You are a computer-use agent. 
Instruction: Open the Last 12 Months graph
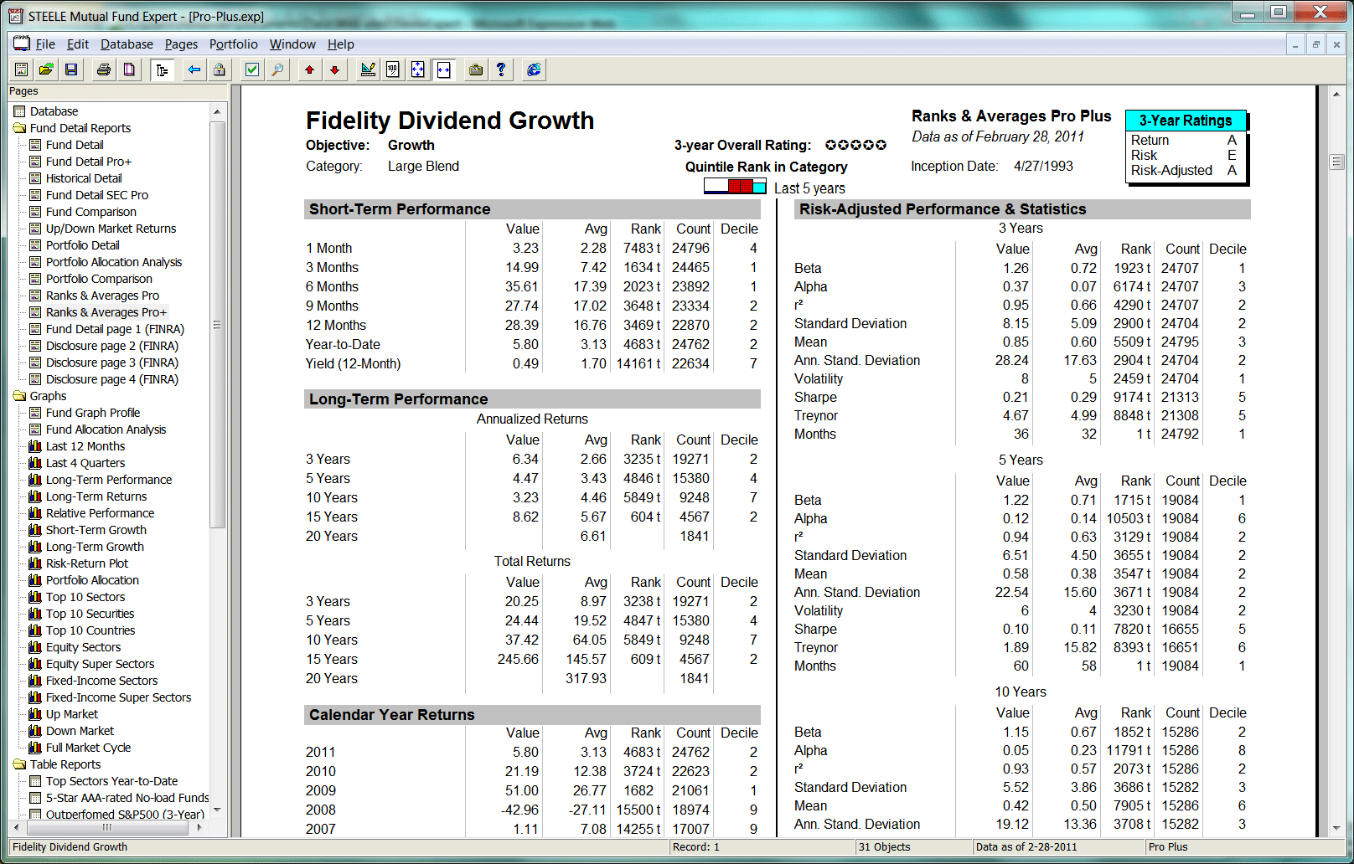tap(85, 446)
